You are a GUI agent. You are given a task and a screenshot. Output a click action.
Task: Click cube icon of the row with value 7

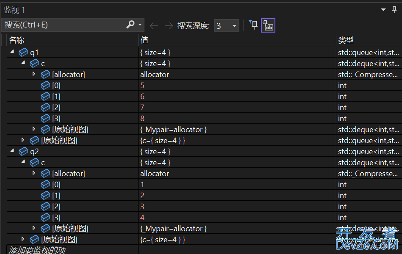(x=45, y=108)
